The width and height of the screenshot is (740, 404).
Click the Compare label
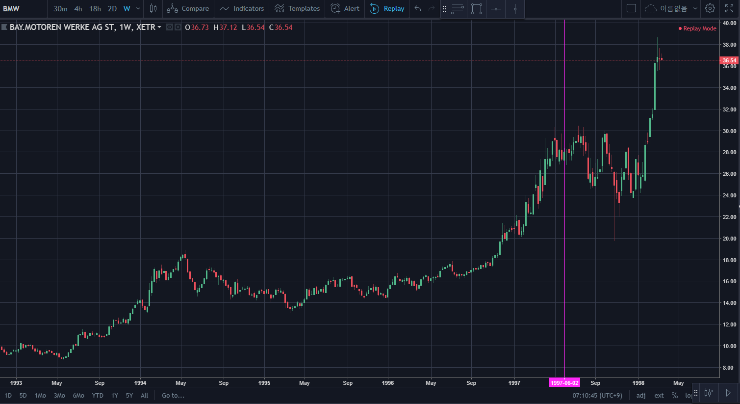195,8
